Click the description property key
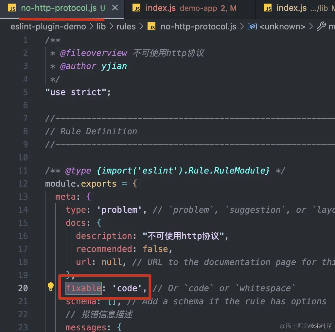335x332 pixels. click(104, 236)
